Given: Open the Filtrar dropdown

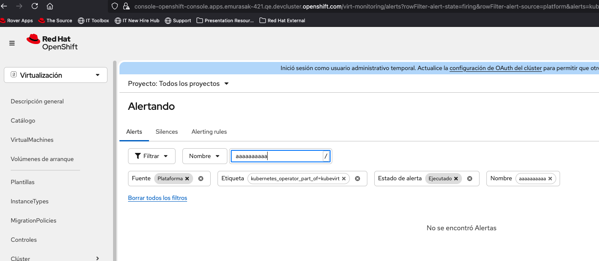Looking at the screenshot, I should pyautogui.click(x=152, y=156).
